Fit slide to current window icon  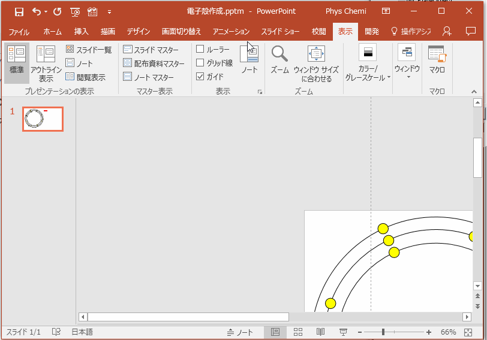click(x=468, y=332)
